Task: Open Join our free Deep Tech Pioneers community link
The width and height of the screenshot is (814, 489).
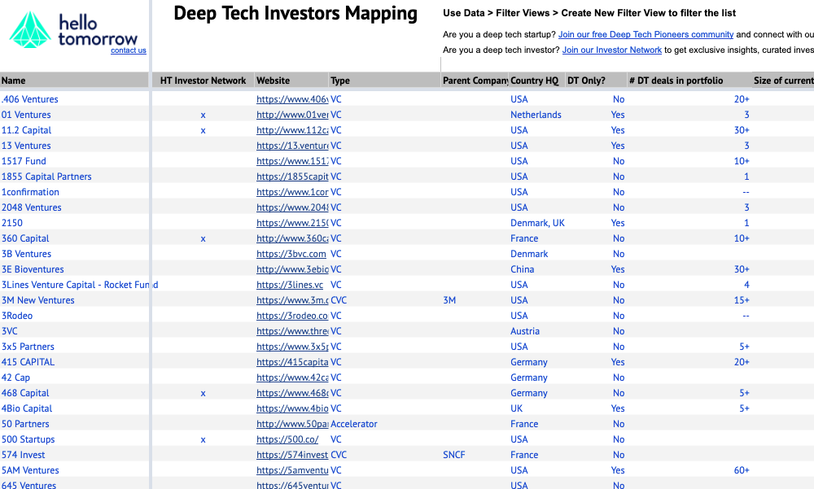Action: point(646,34)
